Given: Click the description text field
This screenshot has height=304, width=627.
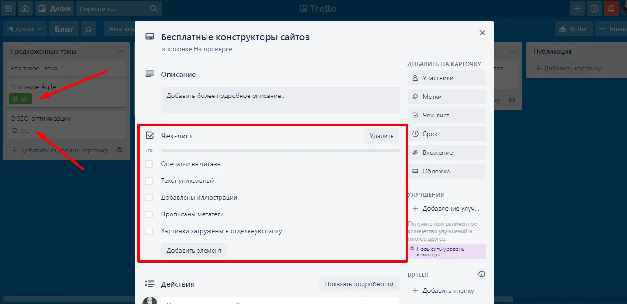Looking at the screenshot, I should click(x=280, y=100).
